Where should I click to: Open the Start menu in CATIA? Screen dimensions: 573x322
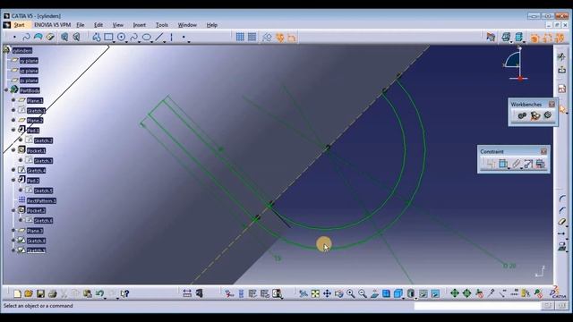pos(19,25)
